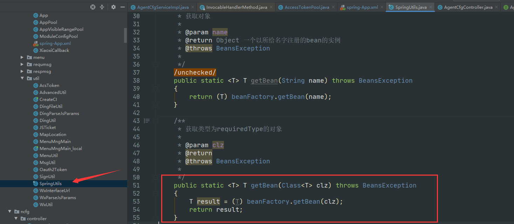Image resolution: width=514 pixels, height=224 pixels.
Task: Select AdvancedUtil class
Action: click(53, 93)
